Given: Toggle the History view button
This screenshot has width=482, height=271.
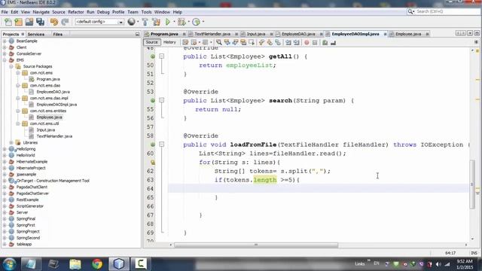Looking at the screenshot, I should (169, 42).
